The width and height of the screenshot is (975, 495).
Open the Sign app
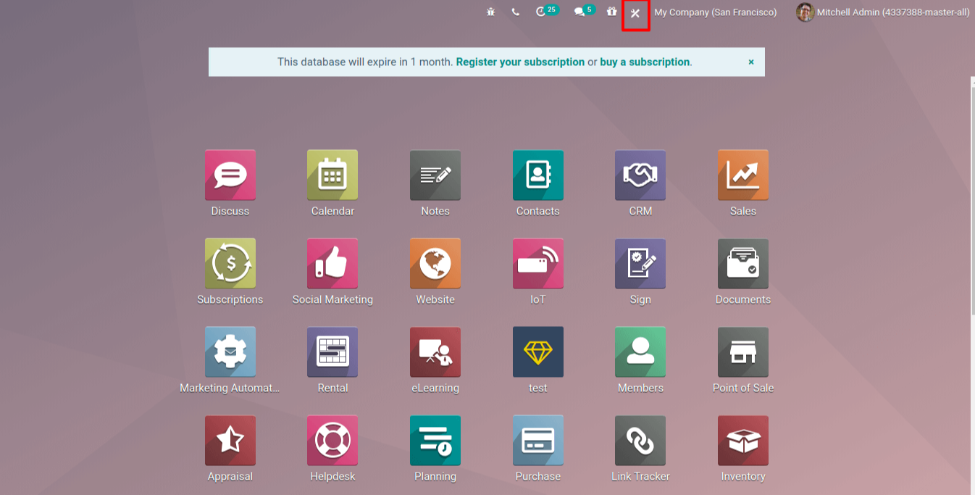coord(640,264)
